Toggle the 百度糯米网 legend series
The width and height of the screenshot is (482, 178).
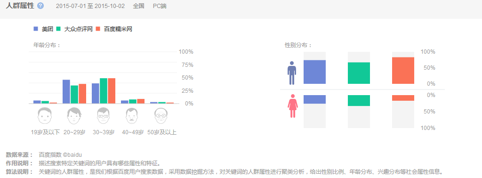point(114,29)
